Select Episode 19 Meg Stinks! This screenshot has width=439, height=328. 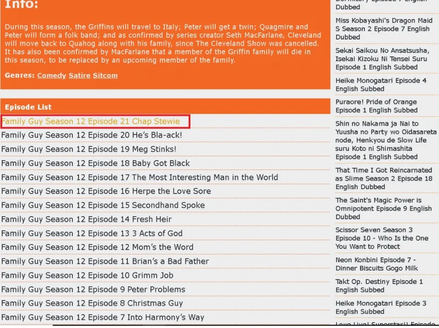click(x=89, y=149)
